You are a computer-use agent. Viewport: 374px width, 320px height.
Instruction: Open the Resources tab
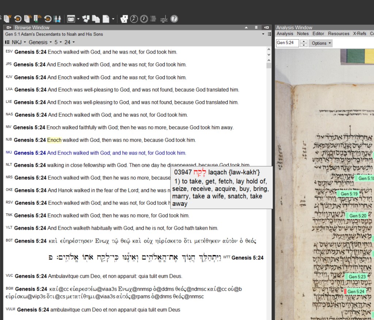pos(339,34)
